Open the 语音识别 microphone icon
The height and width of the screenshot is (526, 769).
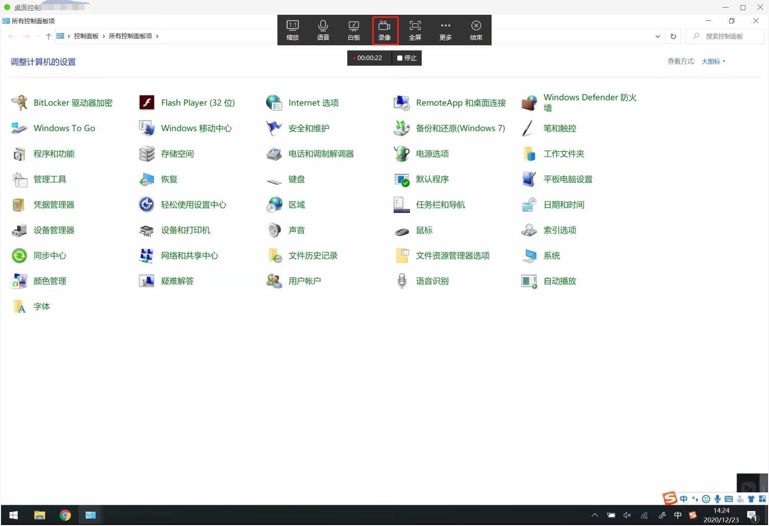pos(402,281)
